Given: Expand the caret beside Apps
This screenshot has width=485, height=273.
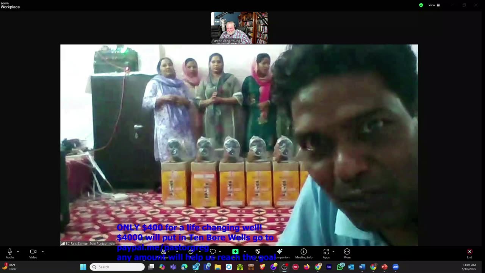Looking at the screenshot, I should coord(333,252).
